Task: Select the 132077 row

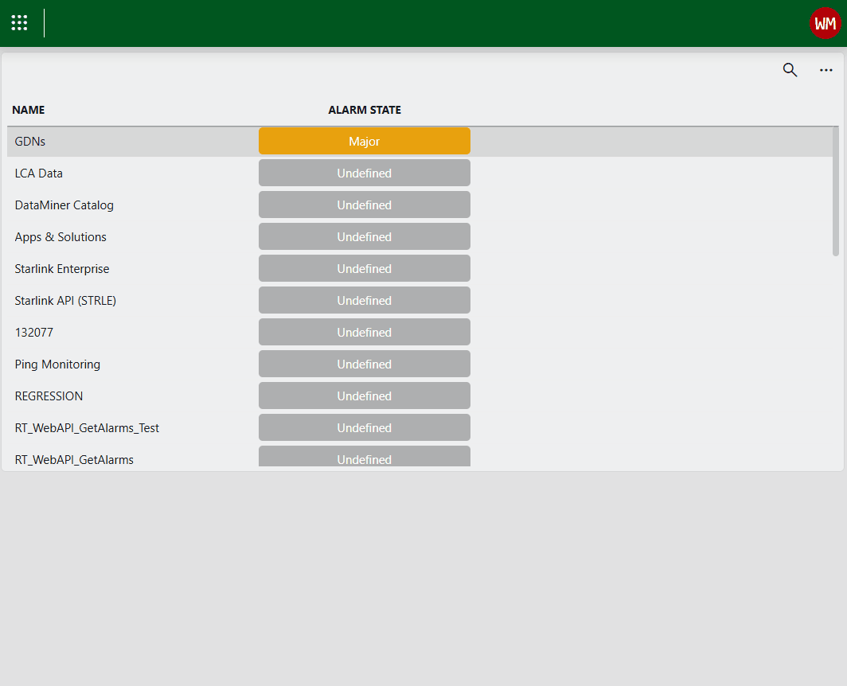Action: click(34, 333)
